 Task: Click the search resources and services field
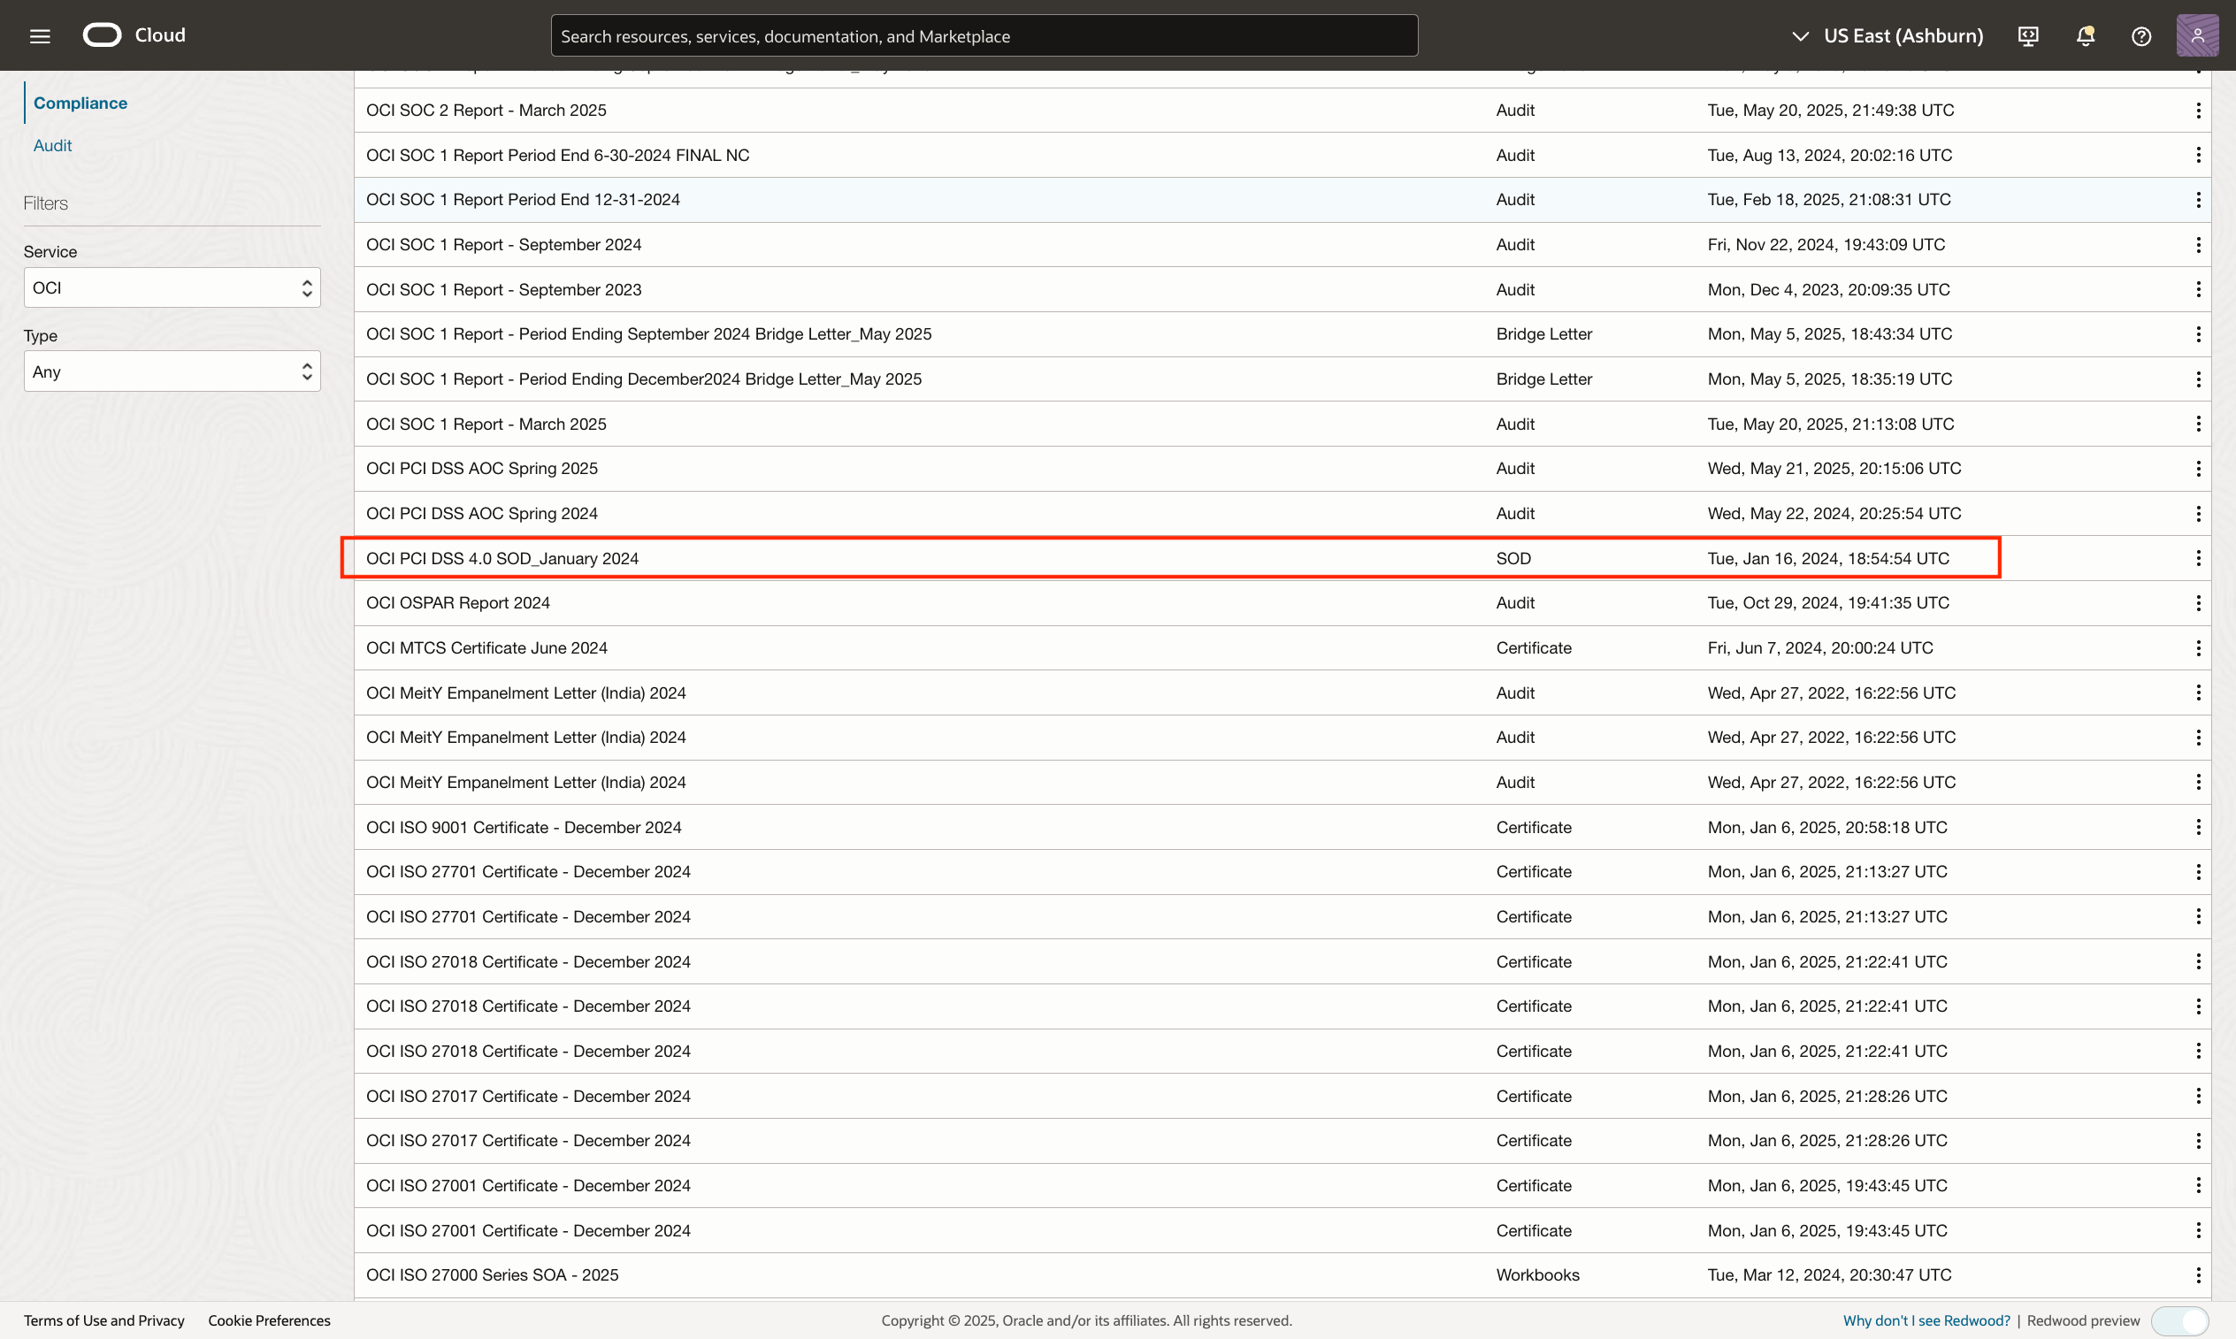[984, 36]
